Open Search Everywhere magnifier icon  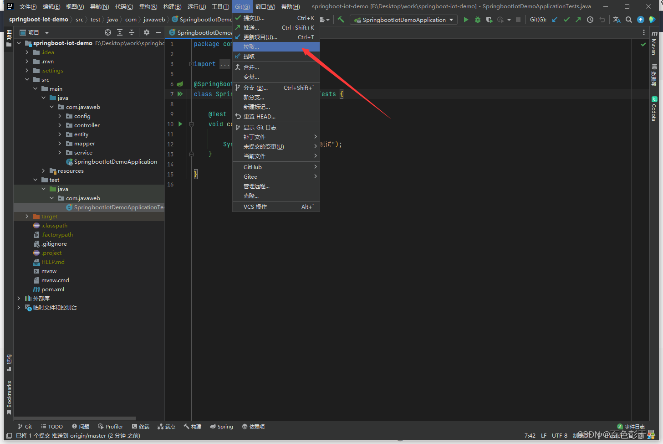[629, 20]
